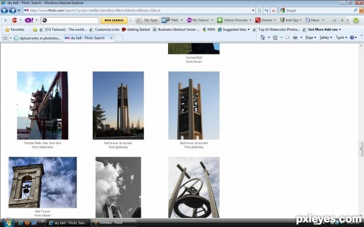Viewport: 364px width, 227px height.
Task: Click the Print icon in command bar
Action: 295,38
